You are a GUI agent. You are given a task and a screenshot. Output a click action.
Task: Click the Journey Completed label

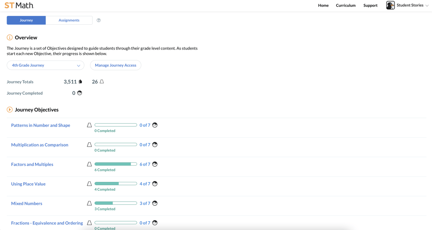pos(25,93)
